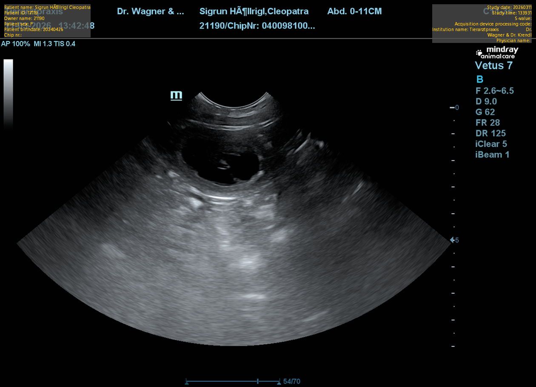Select the iClear 5 parameter
This screenshot has width=536, height=387.
tap(491, 144)
